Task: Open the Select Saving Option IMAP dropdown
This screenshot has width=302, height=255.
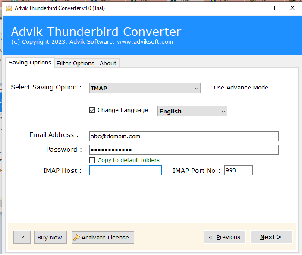Action: [145, 88]
